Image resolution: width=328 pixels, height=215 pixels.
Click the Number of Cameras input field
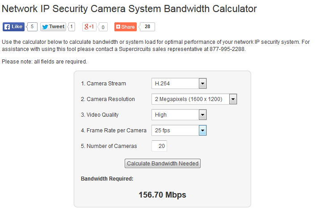[160, 146]
